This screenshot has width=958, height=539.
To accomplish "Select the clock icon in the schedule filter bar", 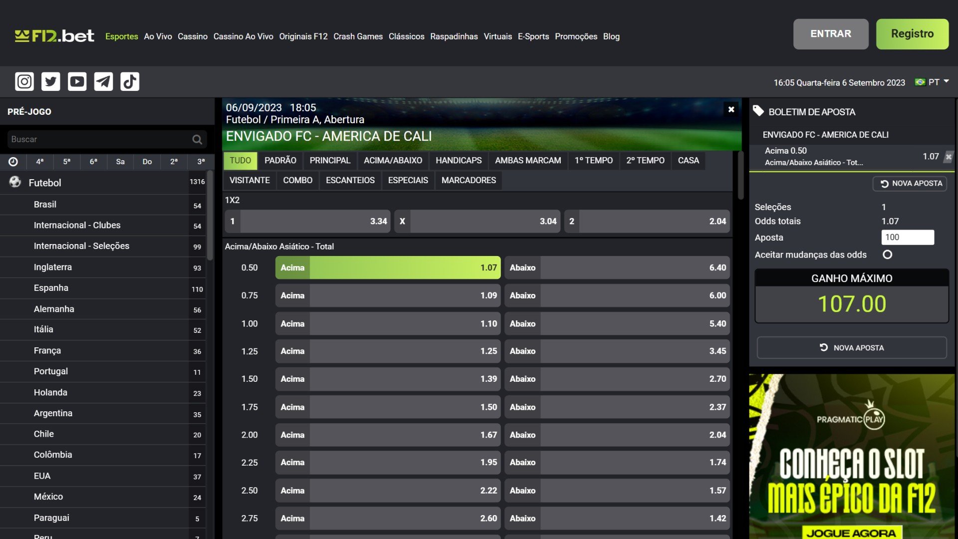I will [x=13, y=161].
